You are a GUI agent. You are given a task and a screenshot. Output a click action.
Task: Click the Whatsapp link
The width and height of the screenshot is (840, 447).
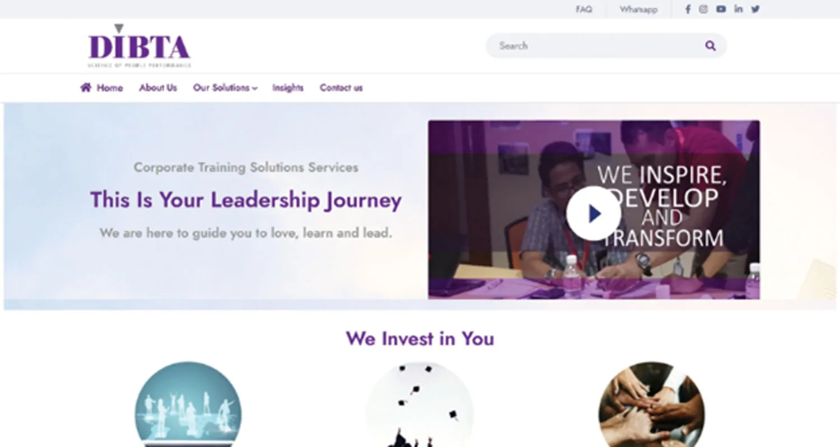coord(638,10)
